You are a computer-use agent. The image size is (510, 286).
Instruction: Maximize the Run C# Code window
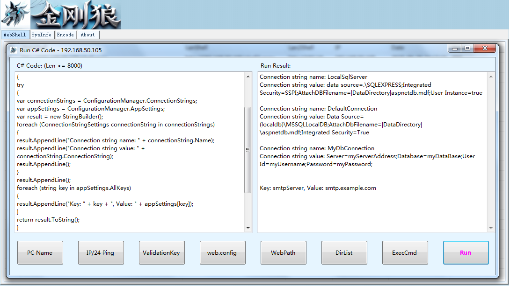pos(467,49)
